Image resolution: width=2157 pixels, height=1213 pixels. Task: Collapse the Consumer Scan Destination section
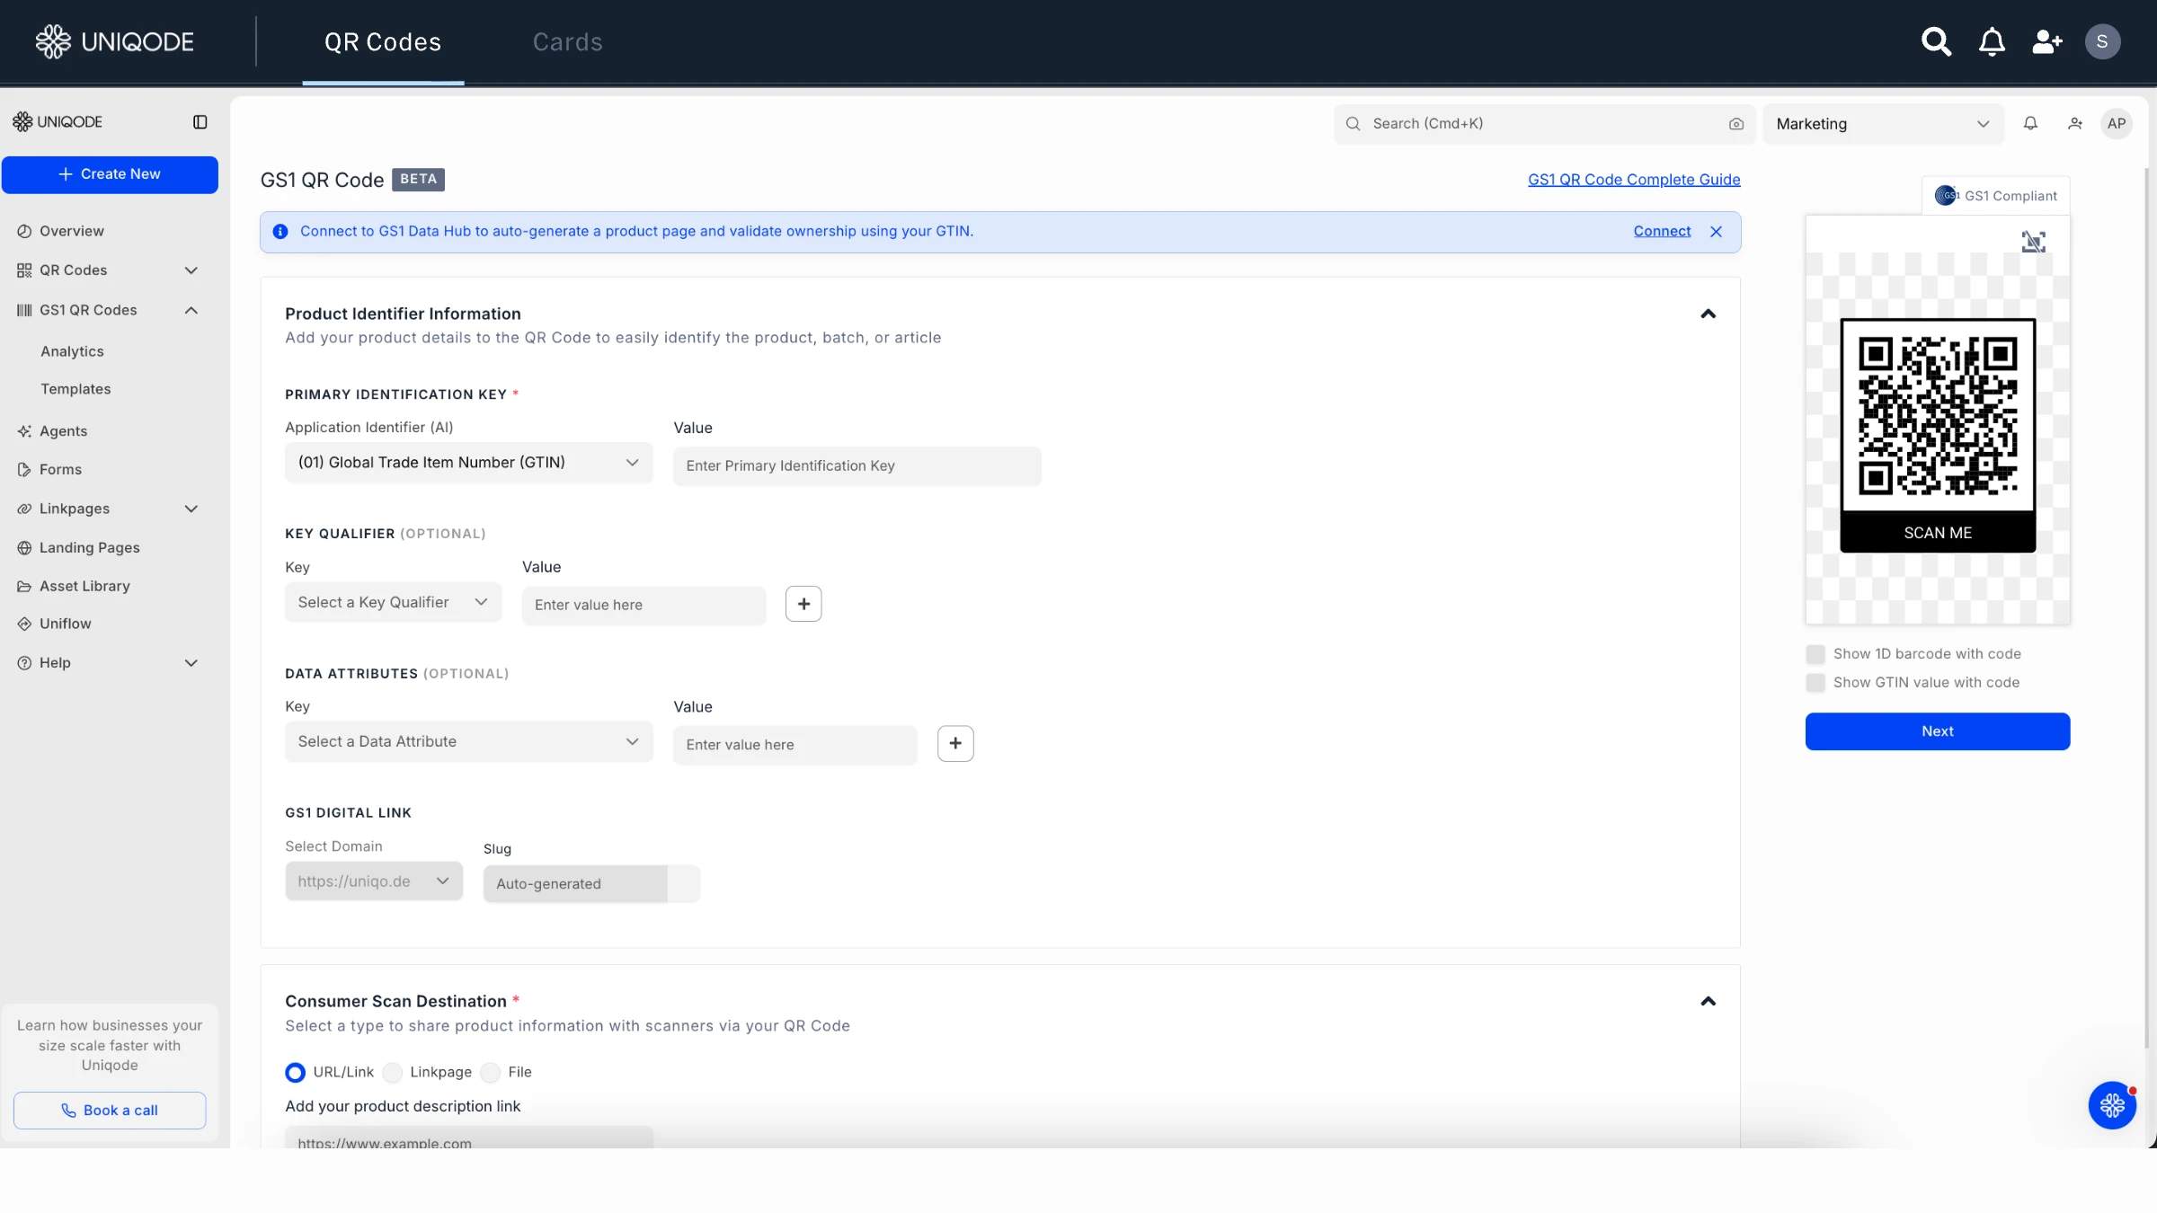(1708, 1001)
